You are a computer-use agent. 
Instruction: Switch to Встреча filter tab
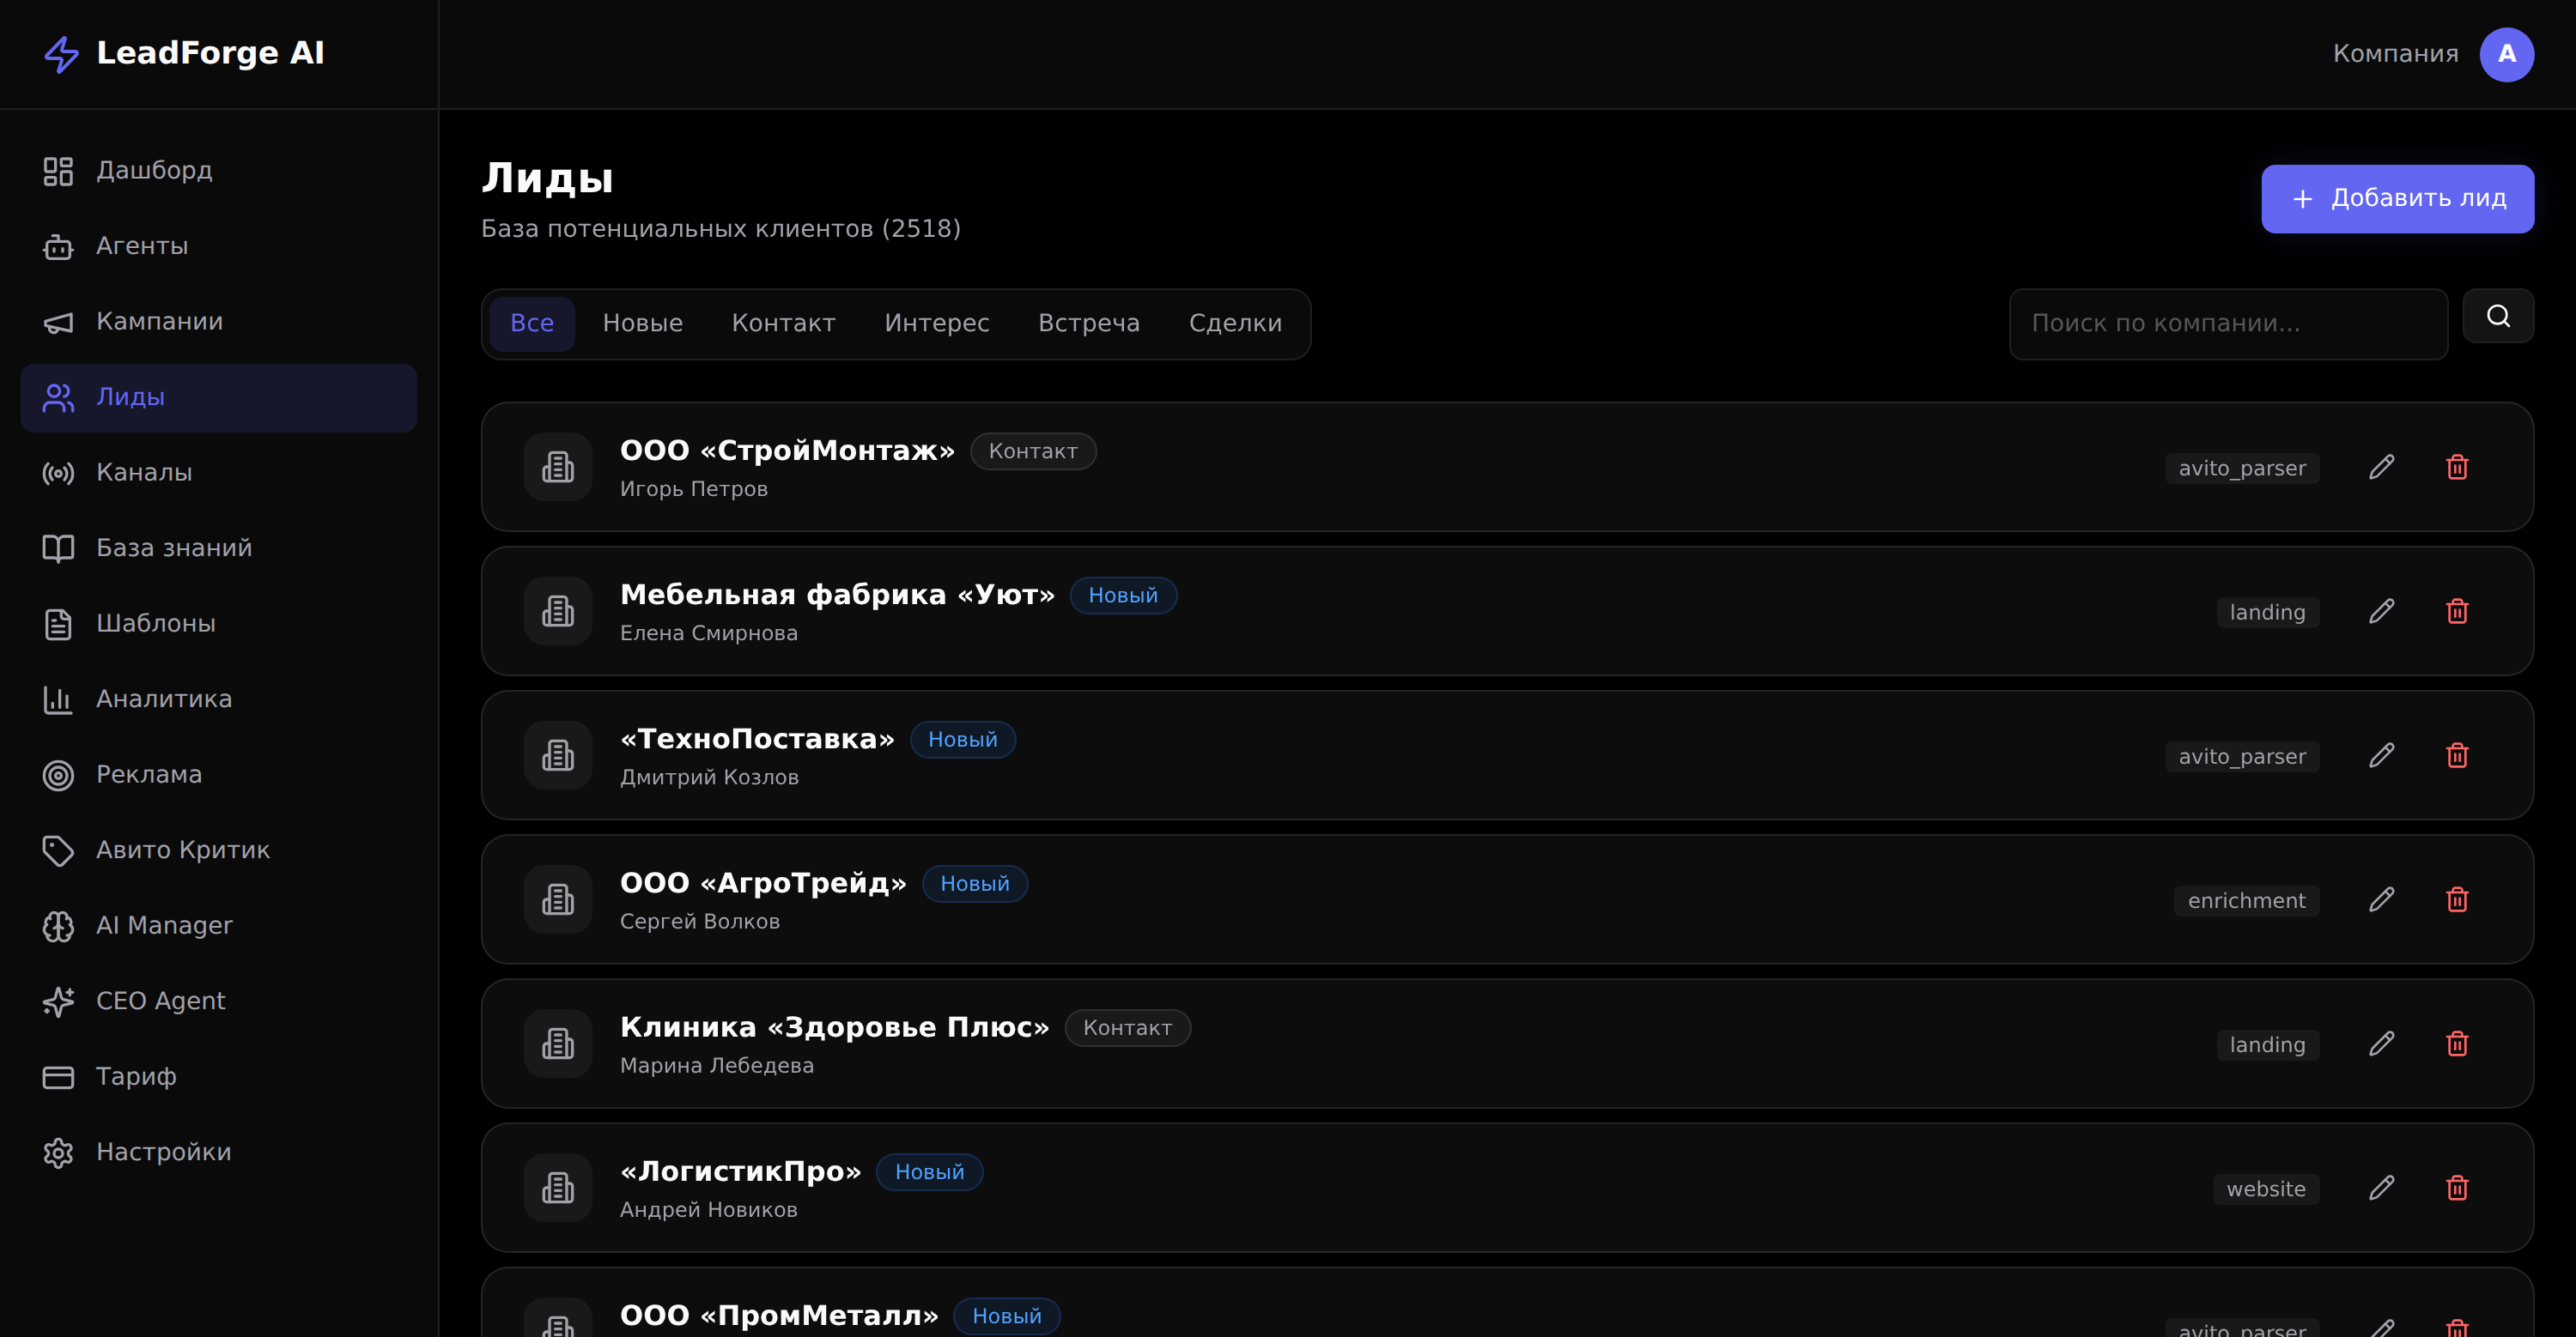(1089, 324)
